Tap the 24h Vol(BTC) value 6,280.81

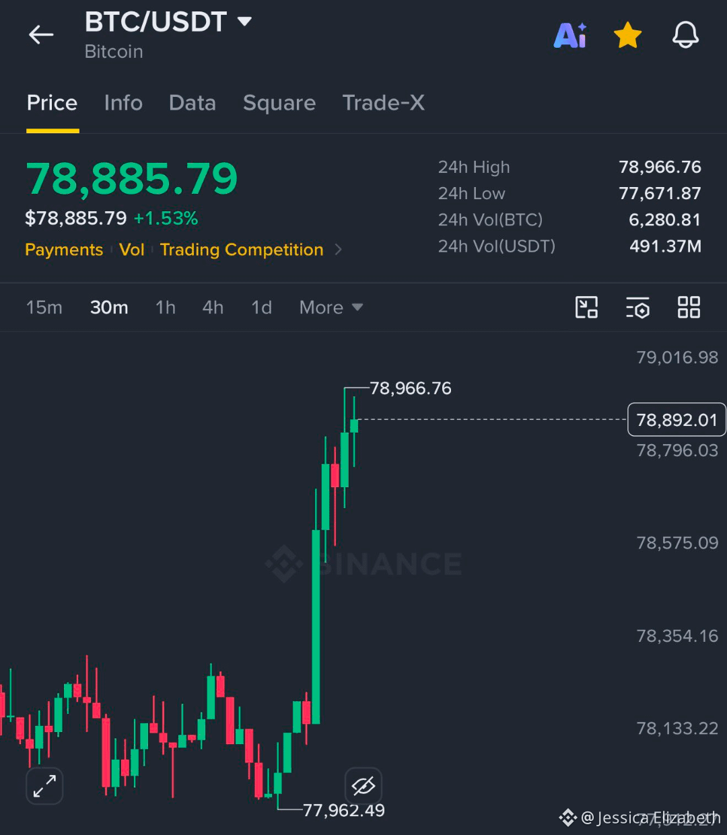click(x=664, y=220)
